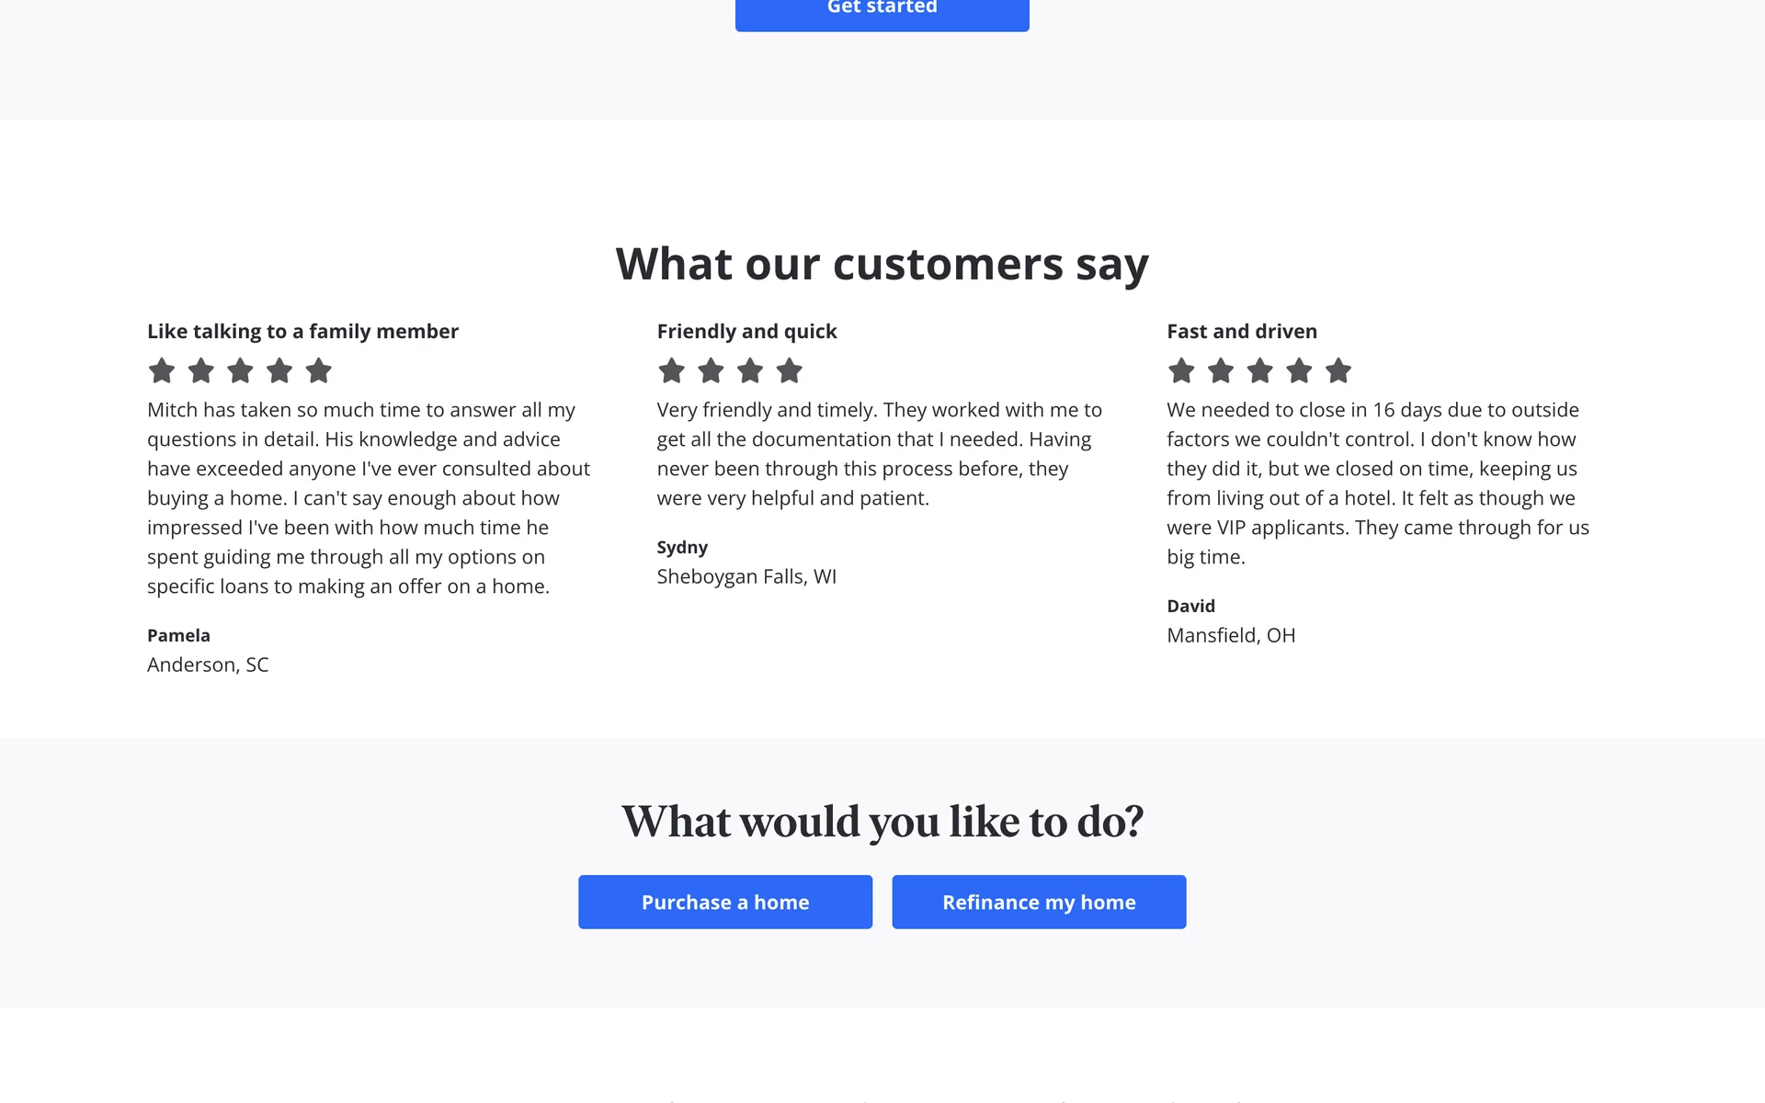Click the "What would you like to do?" heading

pos(882,821)
